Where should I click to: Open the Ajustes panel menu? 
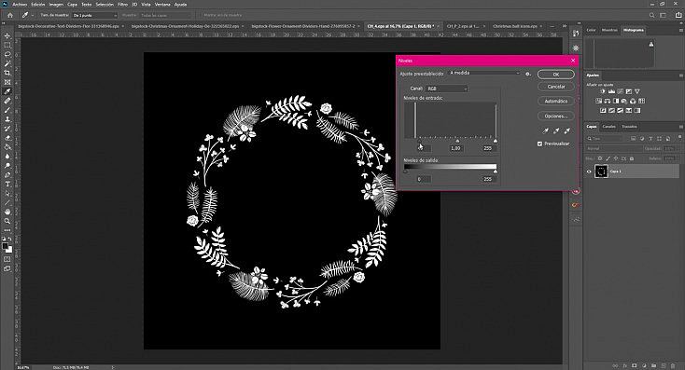click(680, 75)
